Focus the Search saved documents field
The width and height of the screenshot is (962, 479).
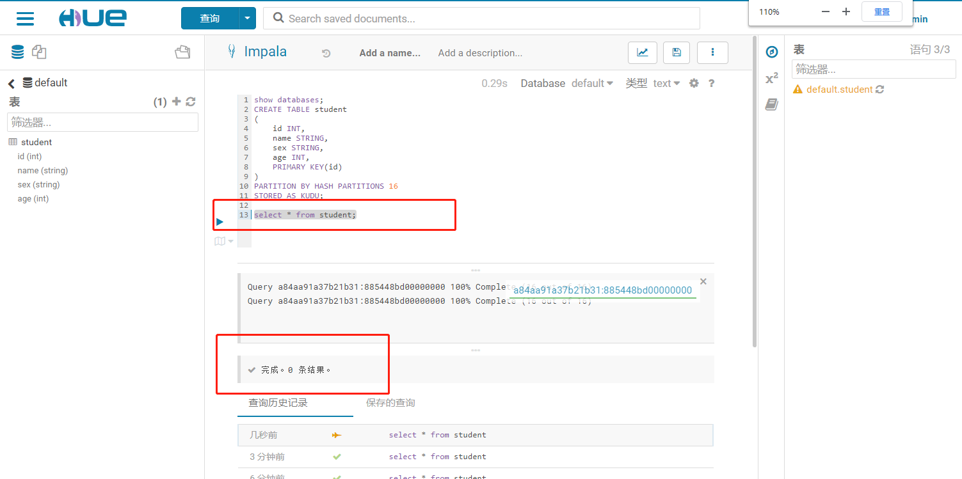coord(481,19)
